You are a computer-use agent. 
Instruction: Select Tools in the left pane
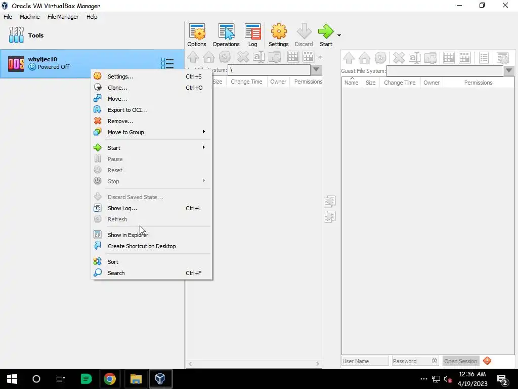click(x=92, y=35)
